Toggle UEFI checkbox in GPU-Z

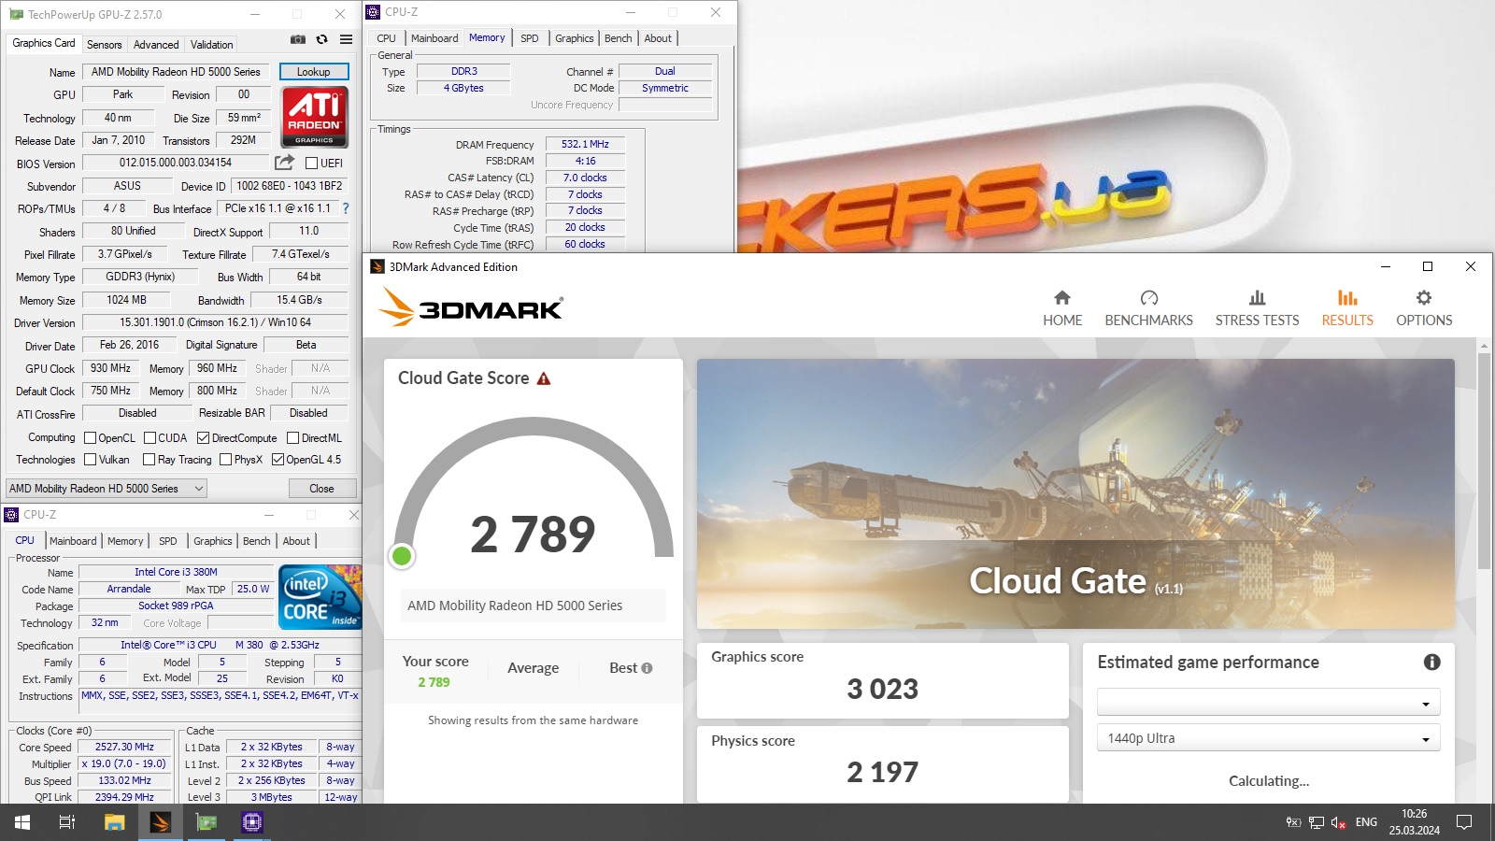tap(312, 164)
